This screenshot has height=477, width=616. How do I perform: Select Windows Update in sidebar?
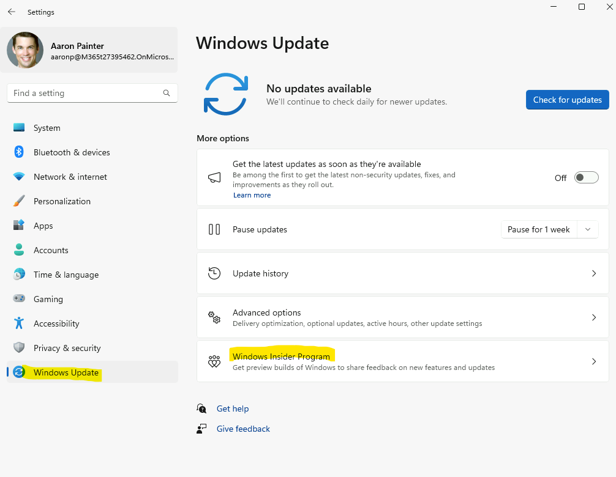pyautogui.click(x=92, y=372)
